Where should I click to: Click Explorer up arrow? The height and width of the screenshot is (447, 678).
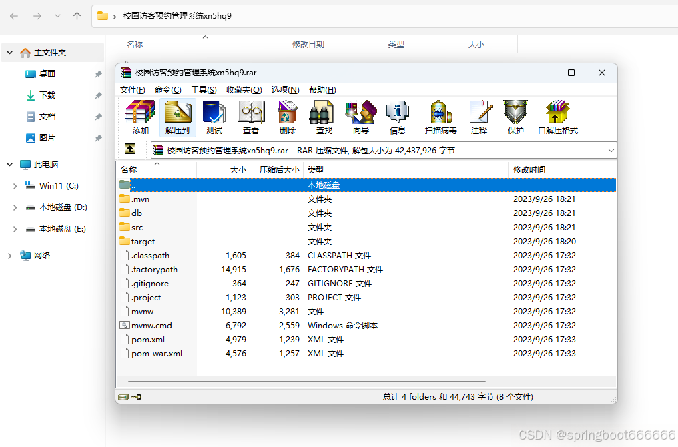pyautogui.click(x=77, y=16)
